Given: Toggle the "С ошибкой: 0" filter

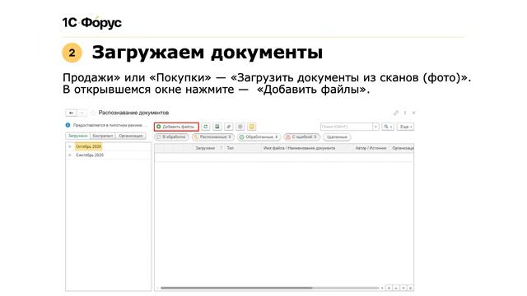Looking at the screenshot, I should 301,137.
